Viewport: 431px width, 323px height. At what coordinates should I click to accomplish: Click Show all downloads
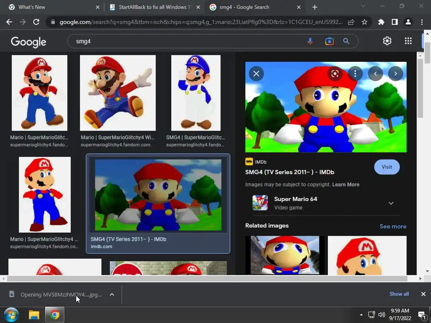click(399, 294)
